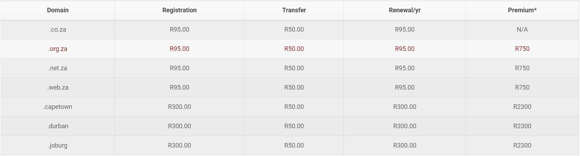Select the .durban domain cell
The image size is (580, 156).
click(58, 126)
